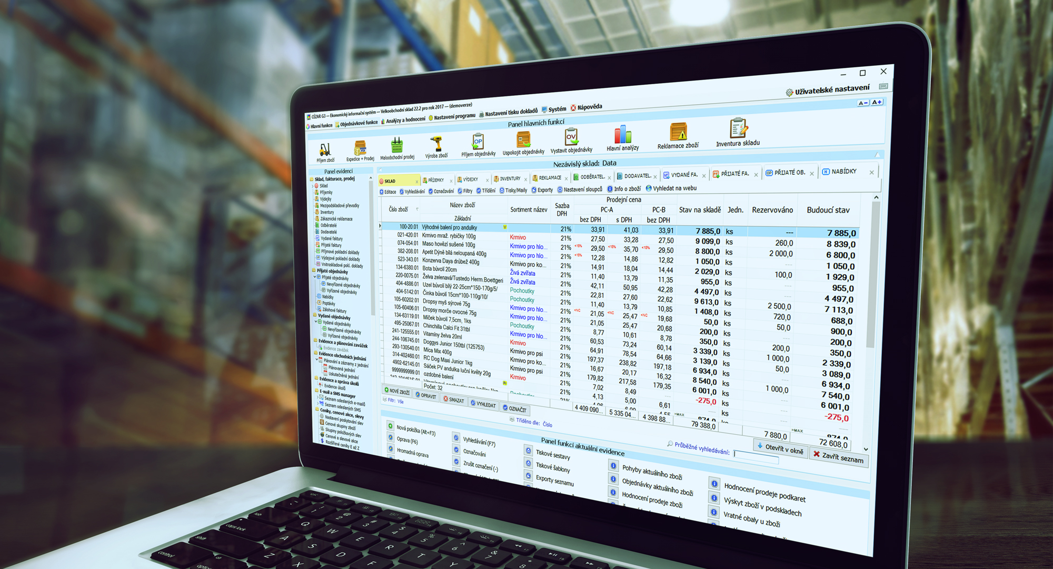Expand Seznam odeslaných e-mailů node
The image size is (1053, 569).
[318, 397]
